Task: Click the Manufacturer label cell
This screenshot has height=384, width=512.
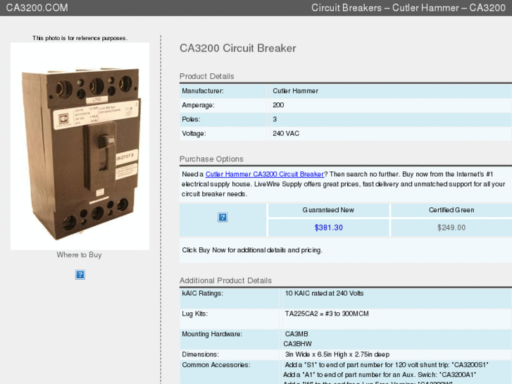Action: coord(223,91)
